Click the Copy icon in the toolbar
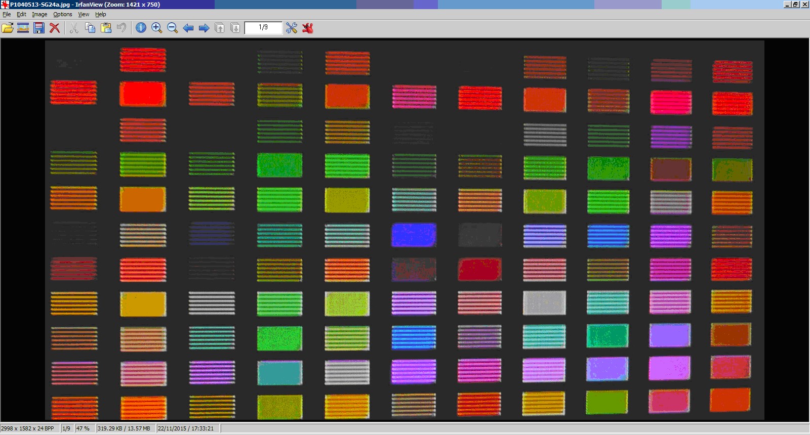This screenshot has width=810, height=435. (x=90, y=28)
